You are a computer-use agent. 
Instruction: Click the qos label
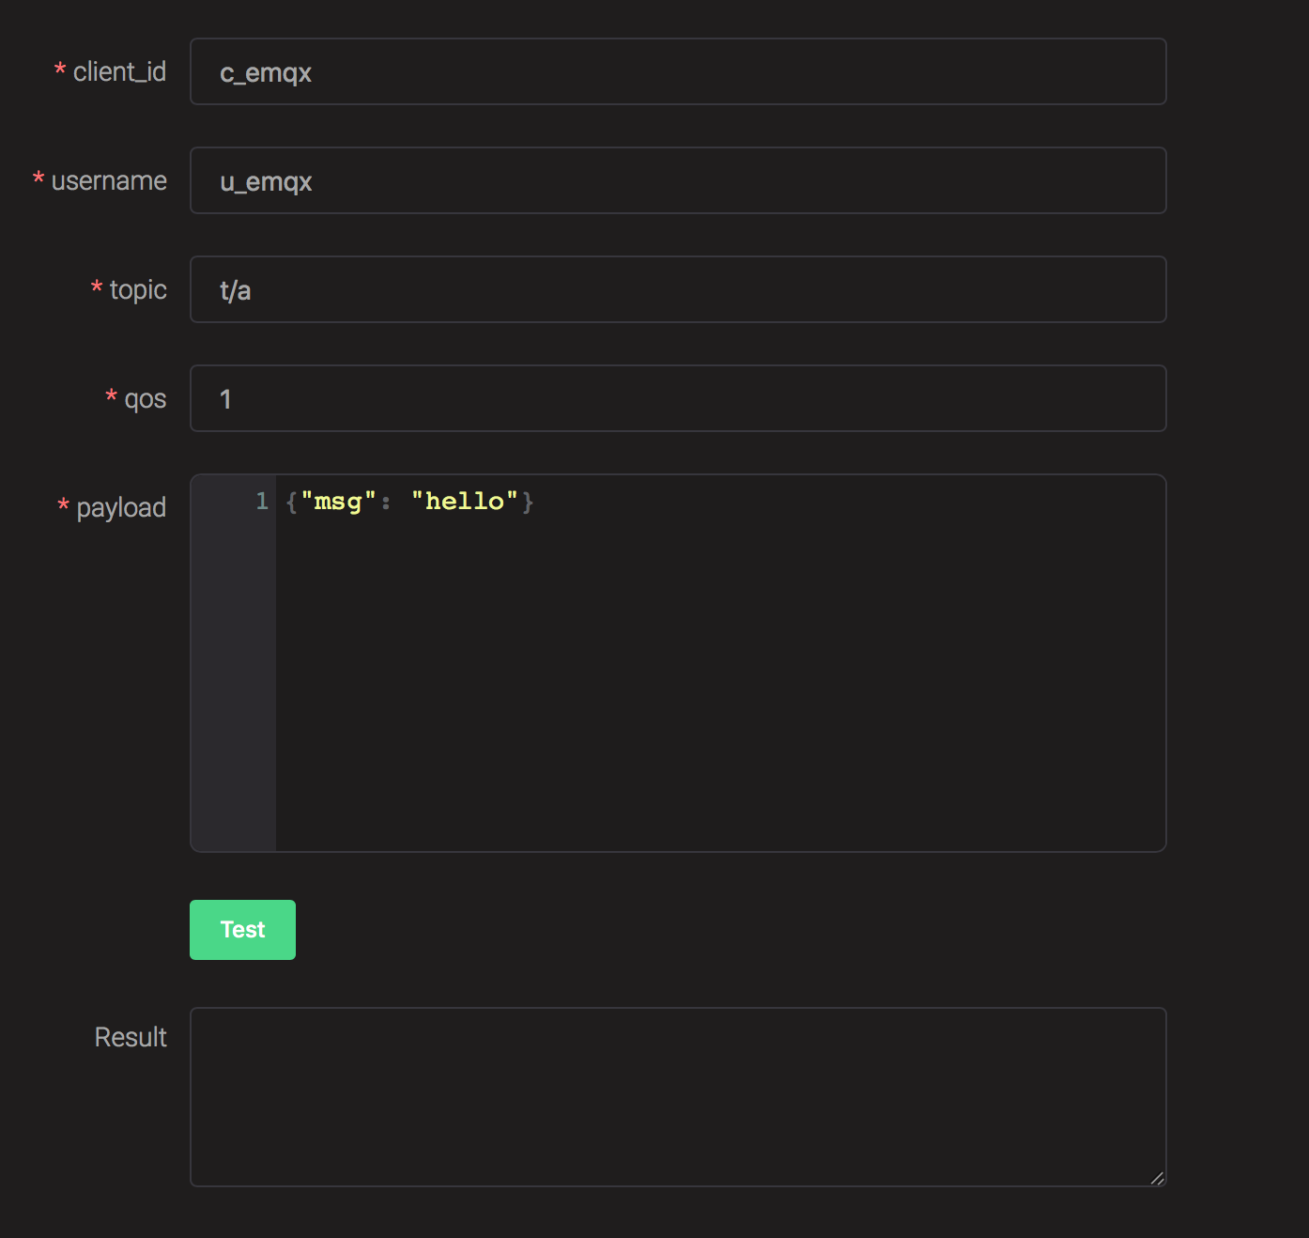point(146,400)
